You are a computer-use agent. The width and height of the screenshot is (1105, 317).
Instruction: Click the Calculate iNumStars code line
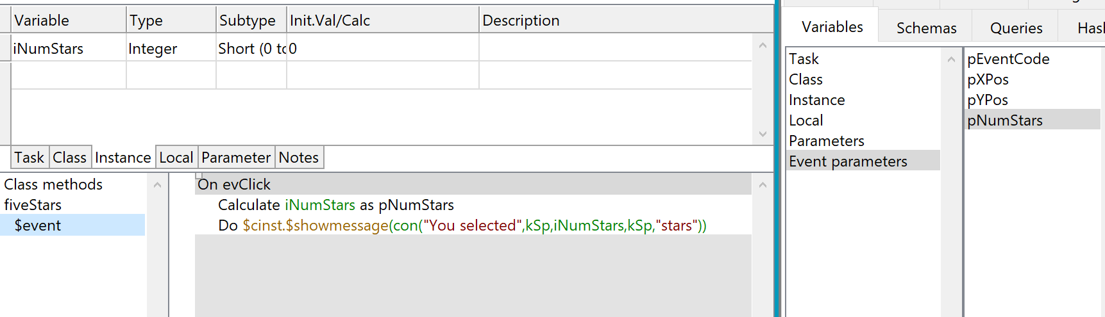pos(335,205)
